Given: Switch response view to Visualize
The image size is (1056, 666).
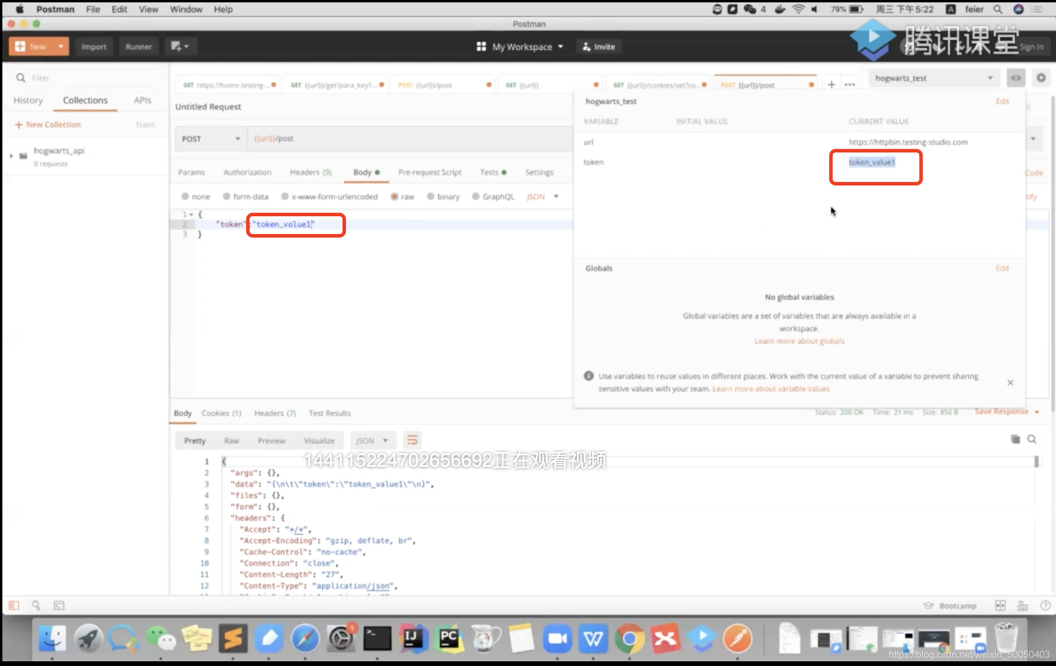Looking at the screenshot, I should pyautogui.click(x=319, y=441).
